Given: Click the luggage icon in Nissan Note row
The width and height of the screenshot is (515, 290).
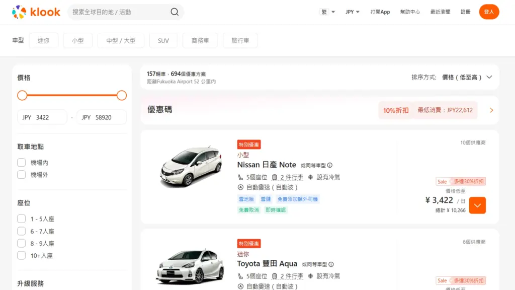Looking at the screenshot, I should [x=275, y=177].
